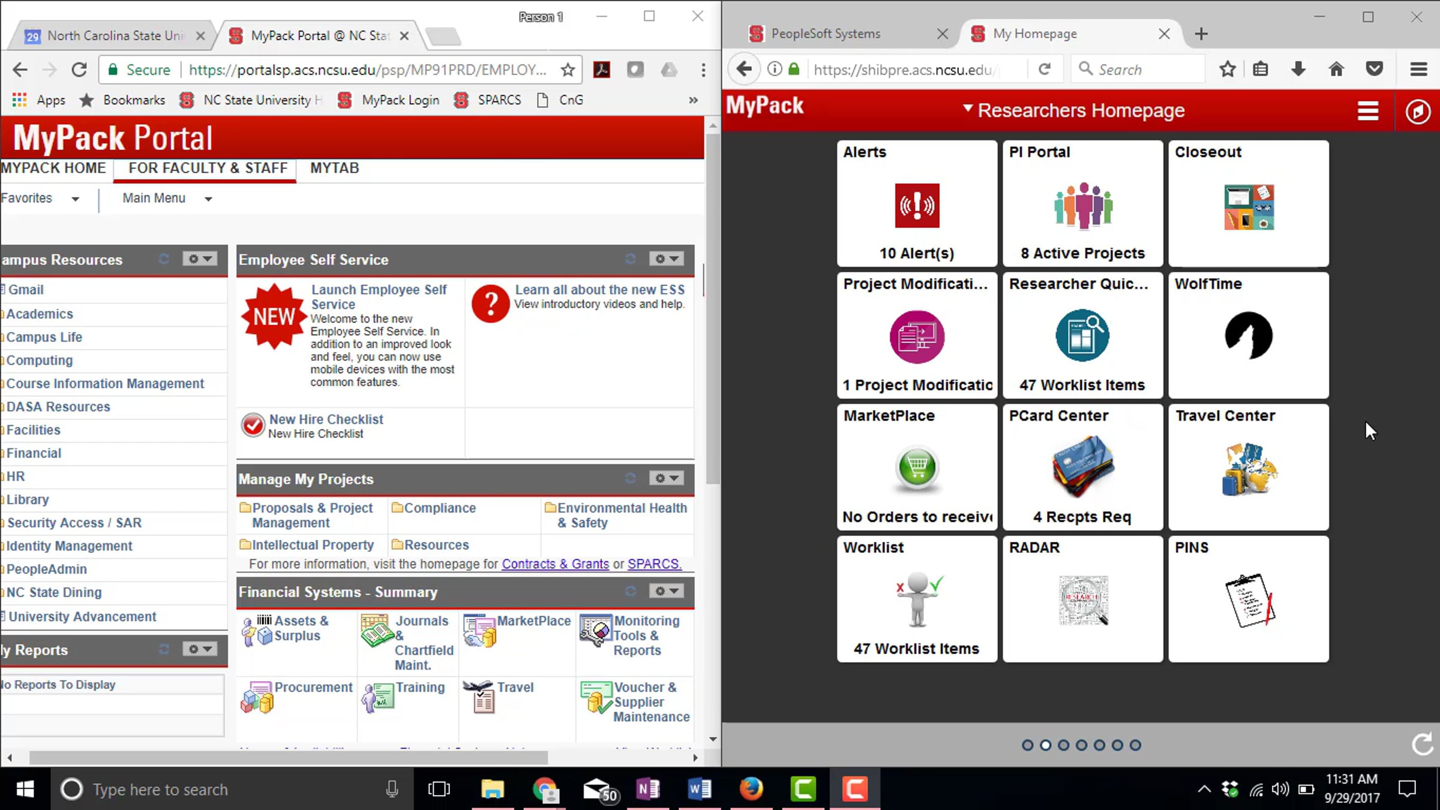Open the Alerts tile icon
The image size is (1440, 810).
[917, 206]
